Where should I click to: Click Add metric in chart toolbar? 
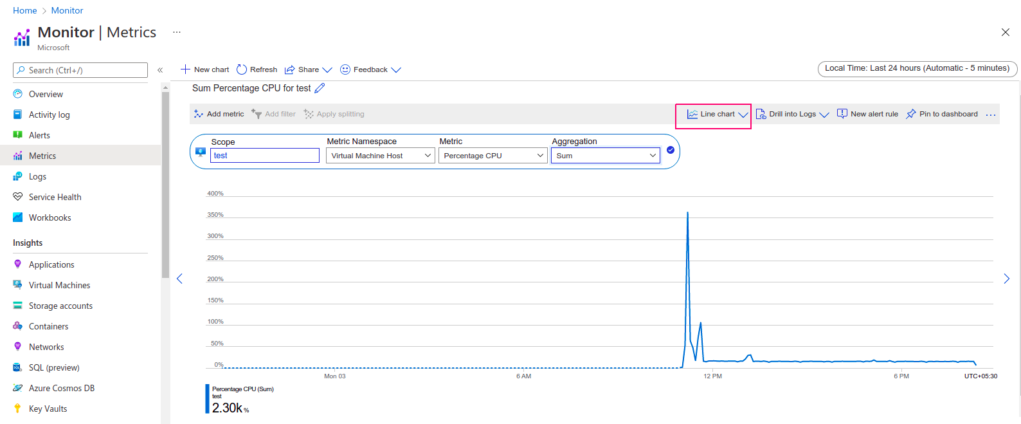coord(219,114)
